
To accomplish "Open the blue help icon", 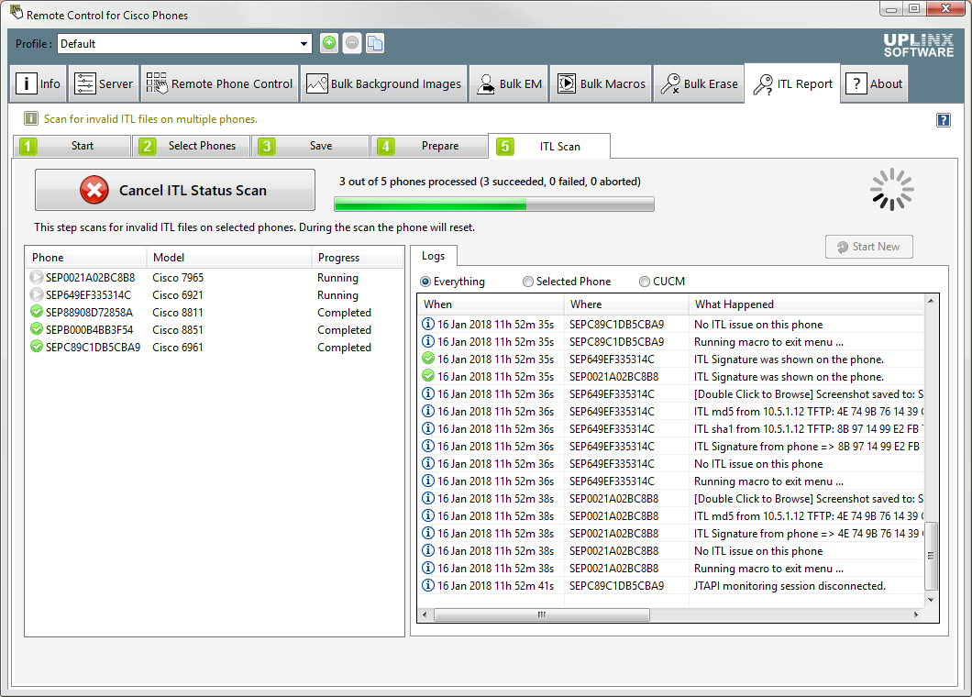I will 943,119.
